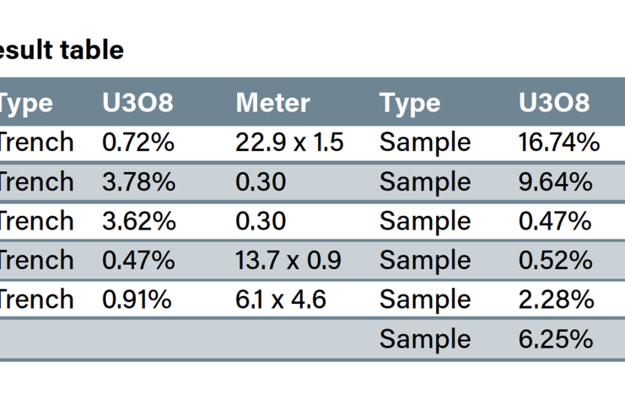625x410 pixels.
Task: Select the 3.78% cell
Action: [139, 181]
